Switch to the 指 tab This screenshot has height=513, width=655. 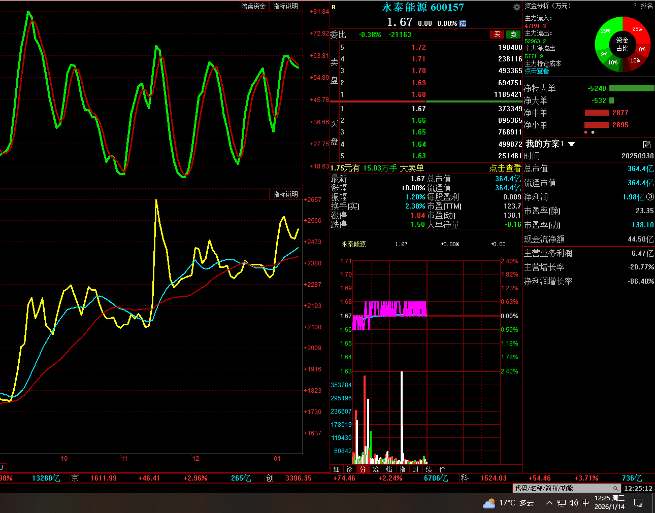[402, 469]
